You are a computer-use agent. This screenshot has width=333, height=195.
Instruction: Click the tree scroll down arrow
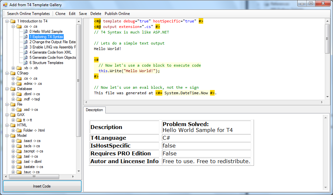[x=79, y=171]
